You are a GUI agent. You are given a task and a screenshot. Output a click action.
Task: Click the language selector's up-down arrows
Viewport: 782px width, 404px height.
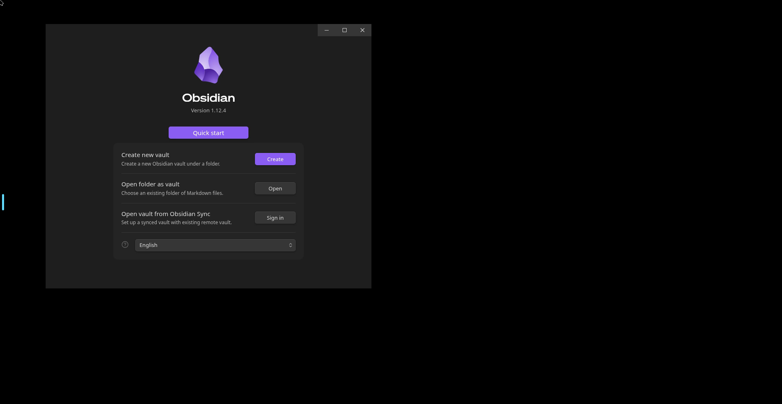coord(290,245)
